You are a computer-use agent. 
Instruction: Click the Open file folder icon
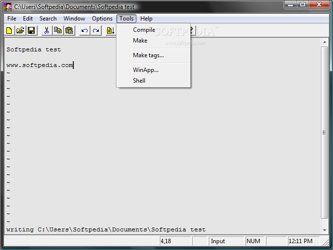pyautogui.click(x=21, y=31)
